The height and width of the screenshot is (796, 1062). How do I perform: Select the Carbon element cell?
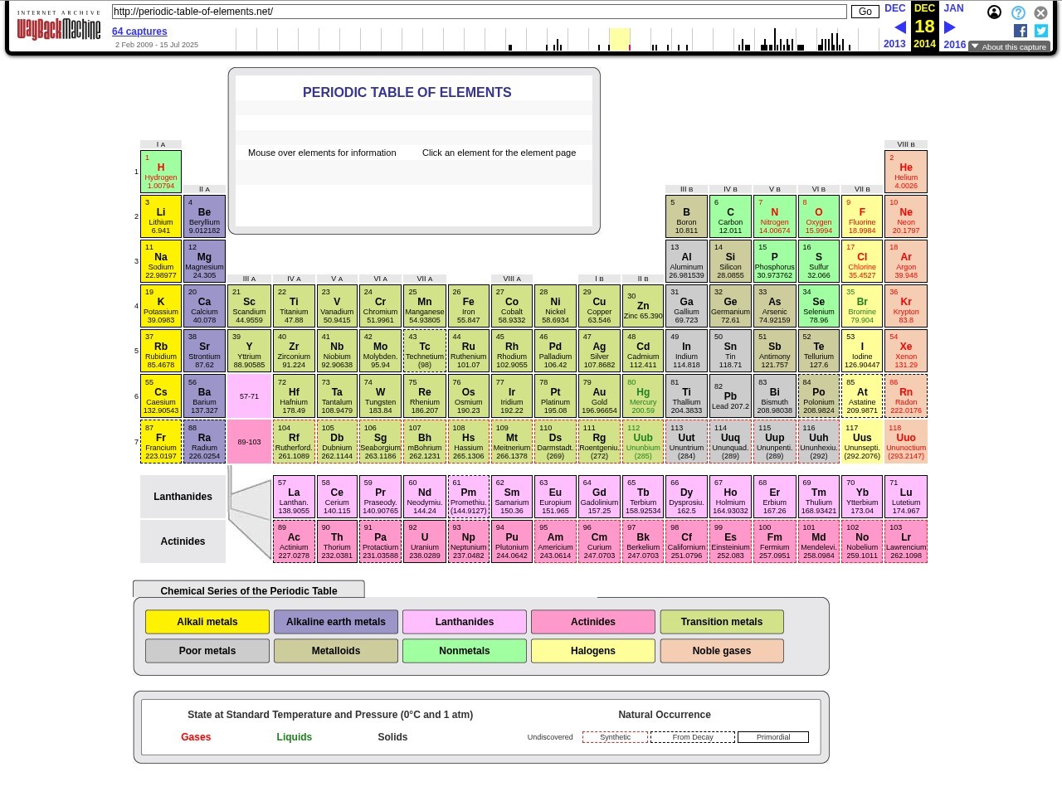(x=730, y=216)
